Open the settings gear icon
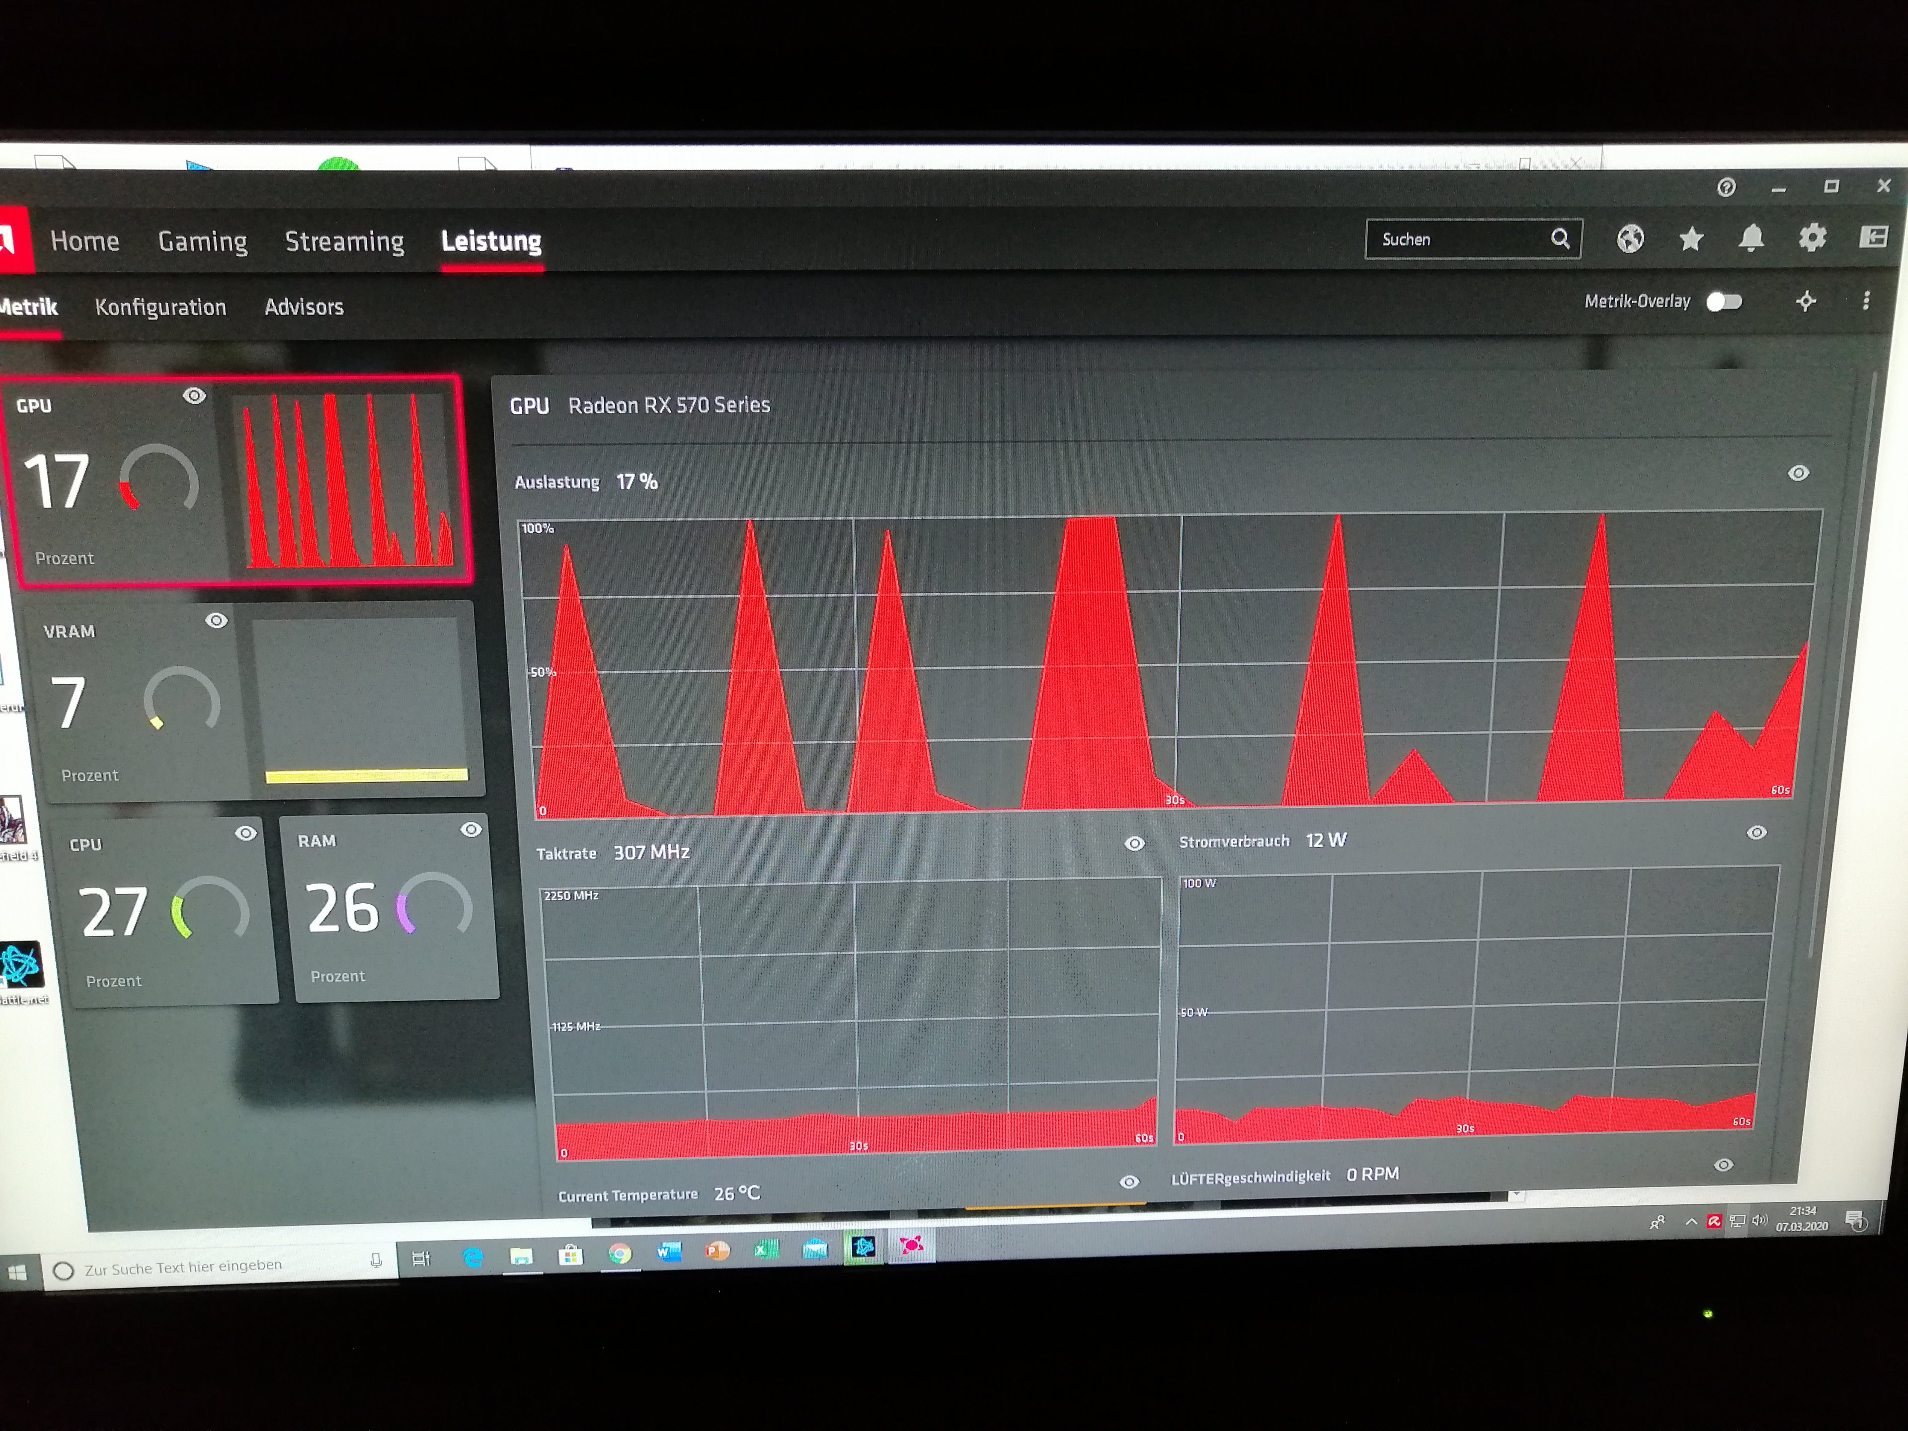This screenshot has width=1908, height=1431. click(1812, 237)
